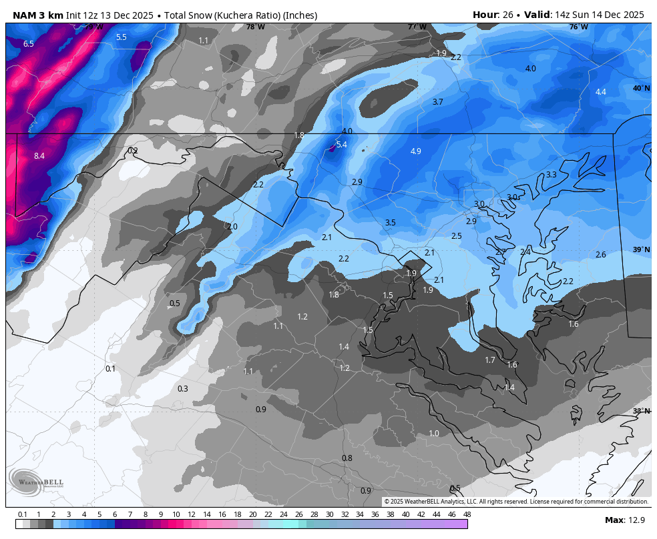The height and width of the screenshot is (539, 657).
Task: Click the 40°N latitude label
Action: 641,89
